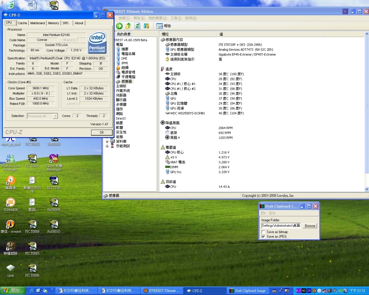369x295 pixels.
Task: Click the 風扇 4 fan row icon
Action: pyautogui.click(x=167, y=137)
